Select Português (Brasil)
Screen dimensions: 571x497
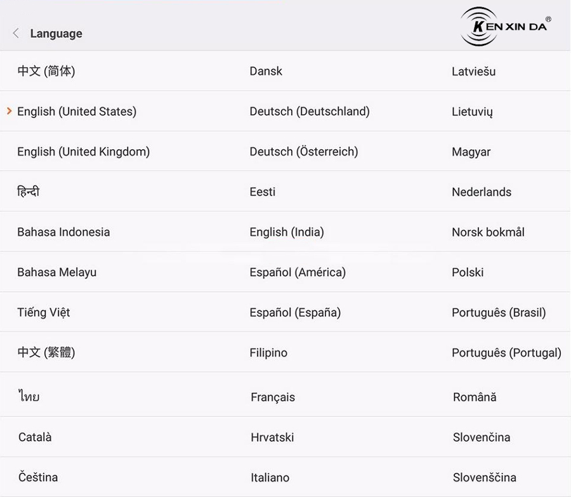point(499,313)
